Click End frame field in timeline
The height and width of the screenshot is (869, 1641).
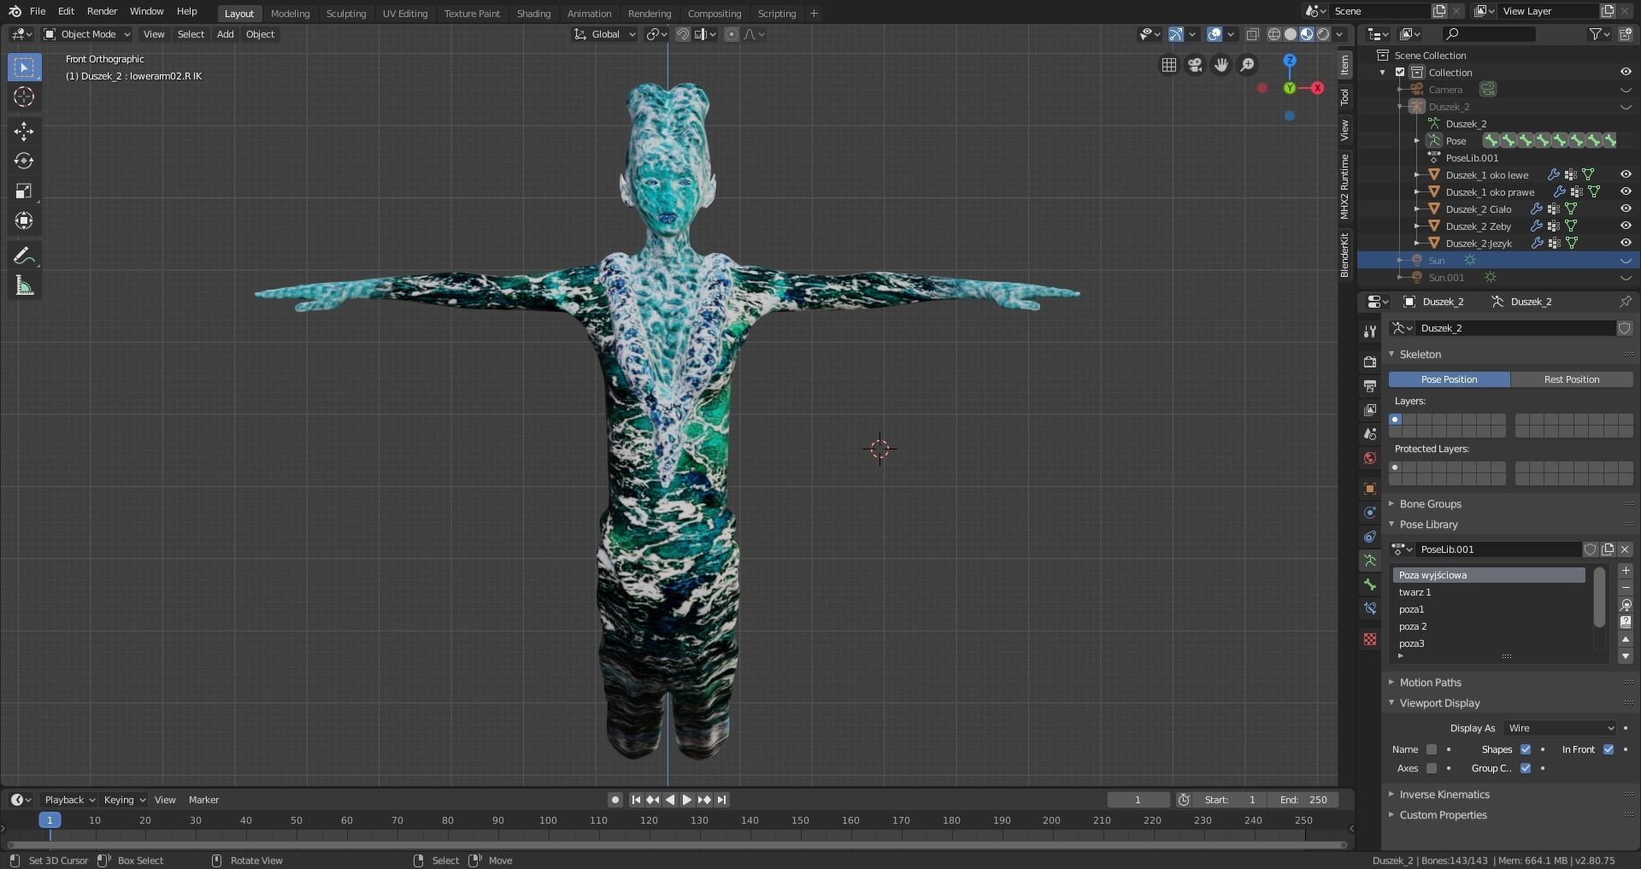tap(1303, 800)
